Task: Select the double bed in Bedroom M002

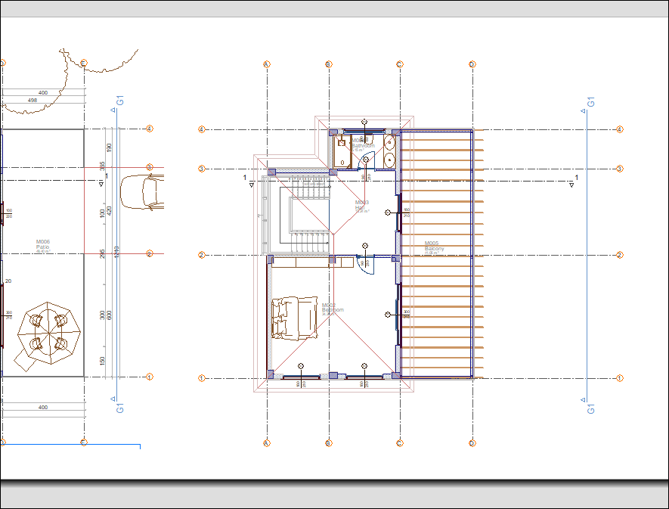Action: [x=295, y=318]
